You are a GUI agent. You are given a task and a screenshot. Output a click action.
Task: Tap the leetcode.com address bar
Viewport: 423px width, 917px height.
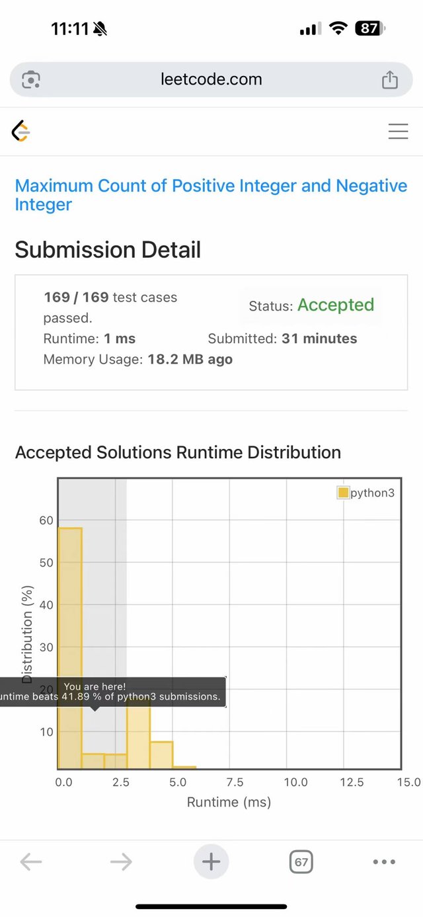(211, 80)
